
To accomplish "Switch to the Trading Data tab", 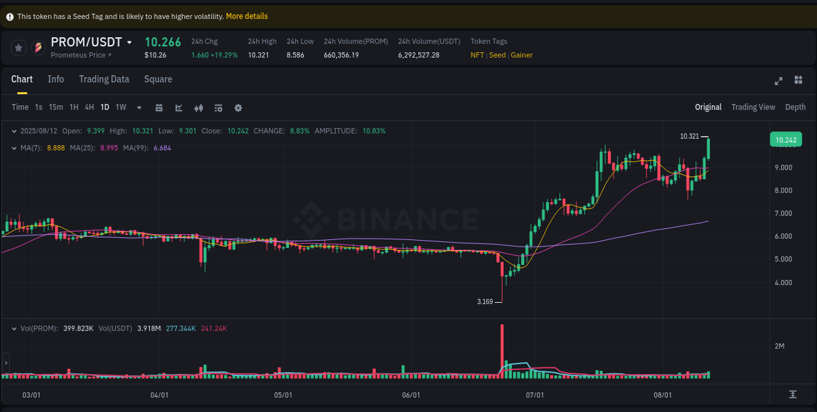I will tap(104, 79).
